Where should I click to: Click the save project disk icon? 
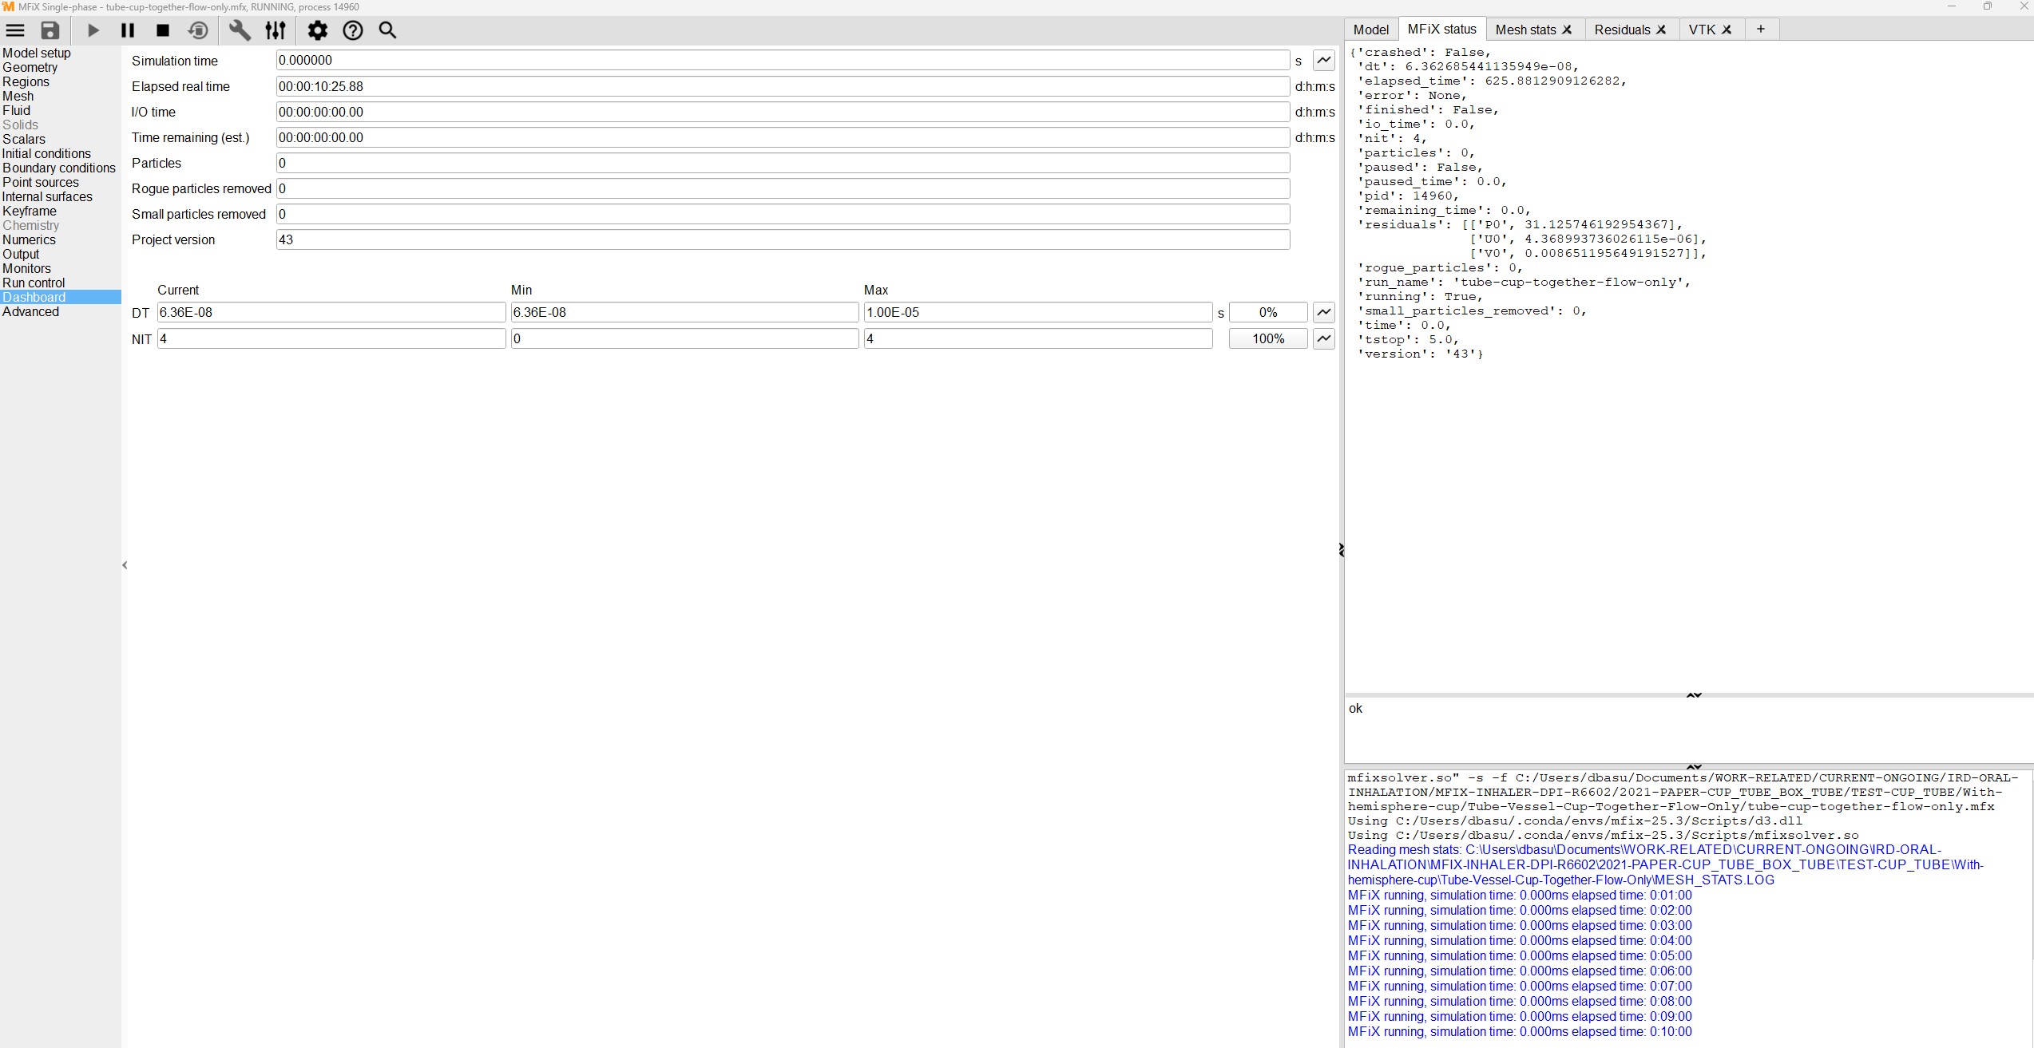50,30
